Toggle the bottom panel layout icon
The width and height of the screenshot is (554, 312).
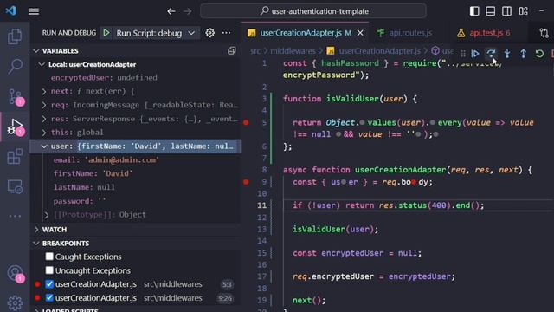tap(491, 11)
